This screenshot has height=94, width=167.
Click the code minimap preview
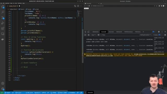pos(79,14)
